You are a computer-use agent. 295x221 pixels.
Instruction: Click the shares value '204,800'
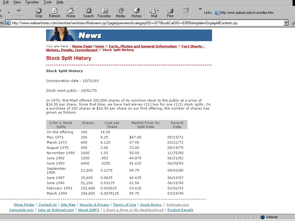(x=88, y=193)
